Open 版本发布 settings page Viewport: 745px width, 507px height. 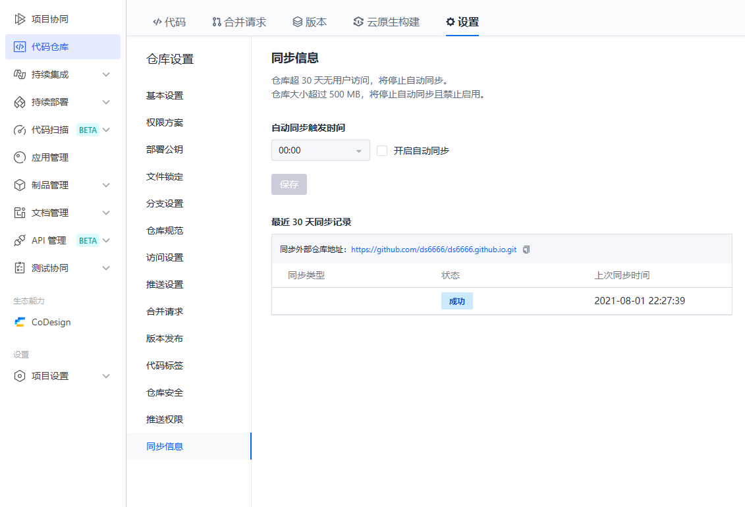click(x=165, y=339)
